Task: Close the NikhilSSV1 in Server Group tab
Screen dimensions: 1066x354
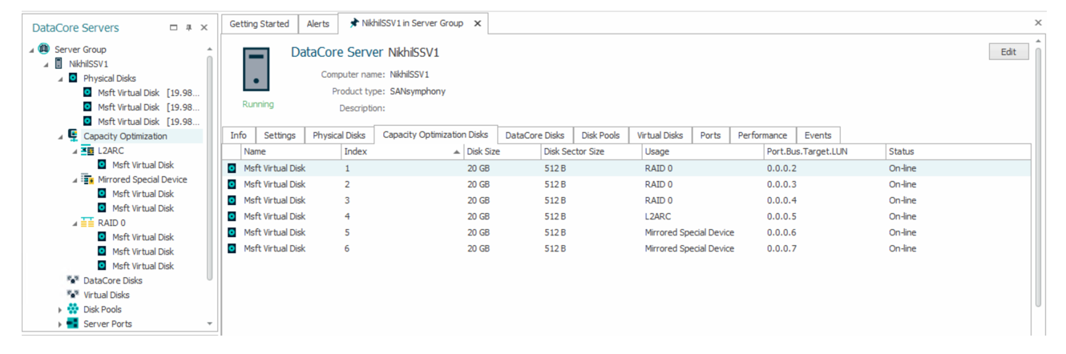Action: [478, 24]
